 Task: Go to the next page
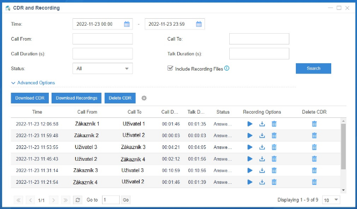pos(54,200)
